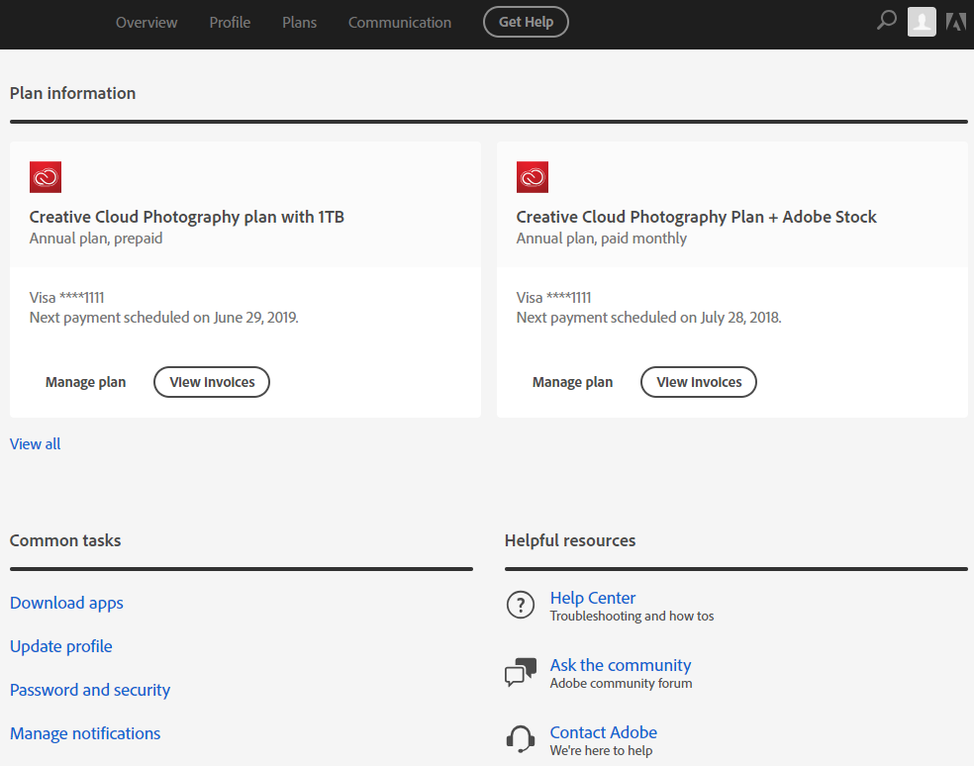
Task: Click 'Adobe community forum' text
Action: tap(622, 684)
